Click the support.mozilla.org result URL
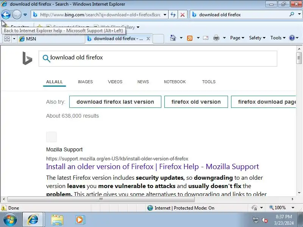 tap(117, 159)
